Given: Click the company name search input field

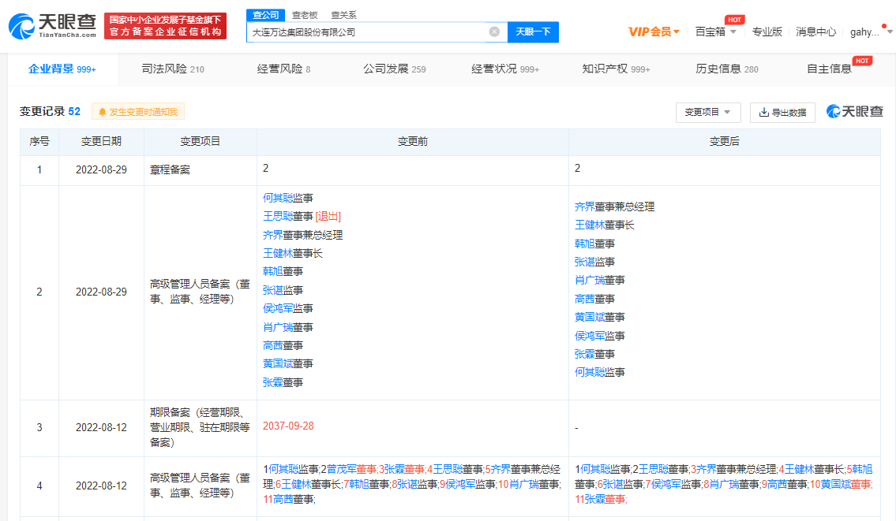Looking at the screenshot, I should point(367,32).
